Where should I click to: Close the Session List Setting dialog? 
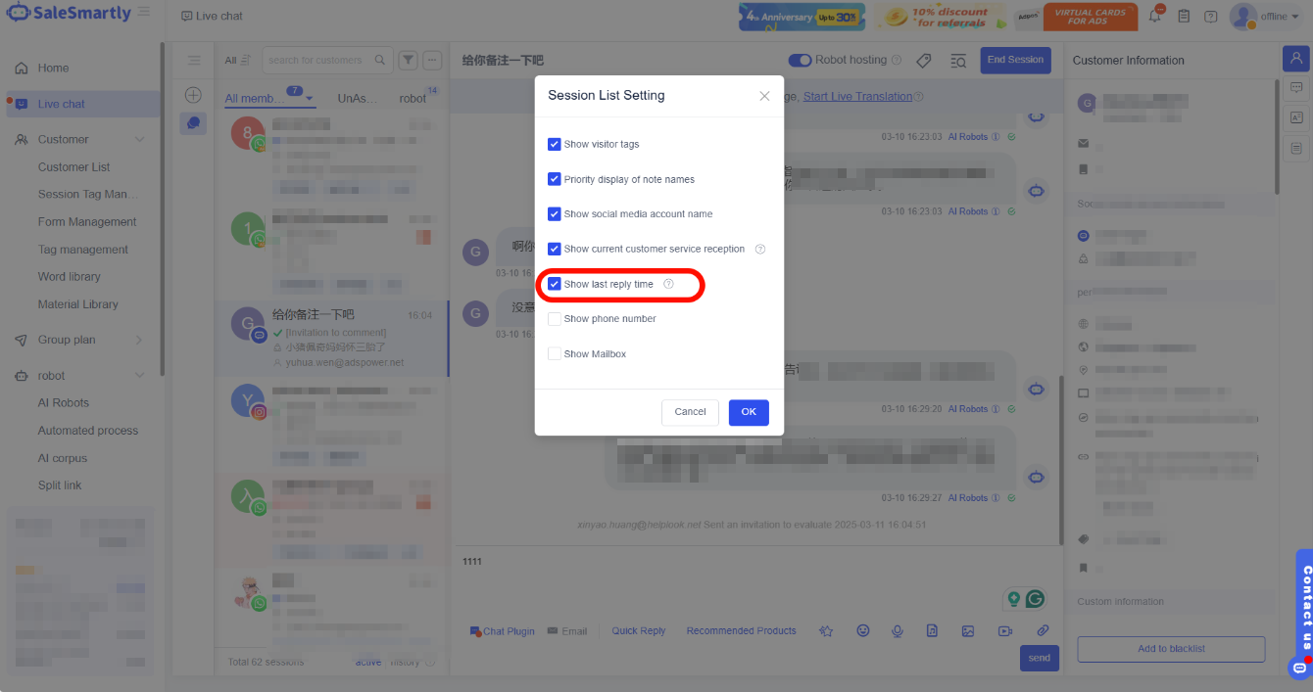pos(764,96)
